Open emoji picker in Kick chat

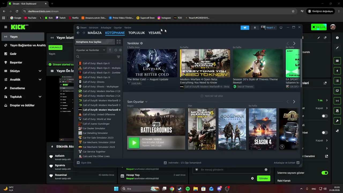point(266,170)
